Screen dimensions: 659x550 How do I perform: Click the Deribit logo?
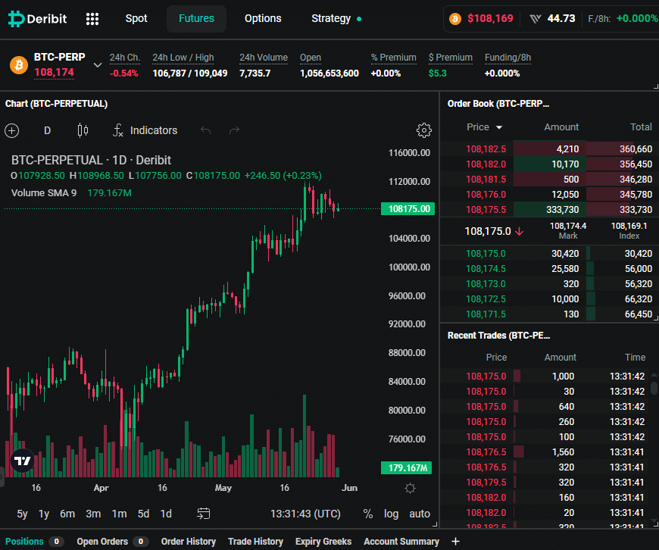37,18
